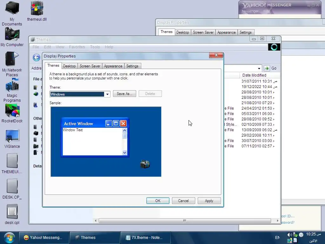The image size is (325, 244).
Task: Open the Help menu in Themes window
Action: click(109, 47)
